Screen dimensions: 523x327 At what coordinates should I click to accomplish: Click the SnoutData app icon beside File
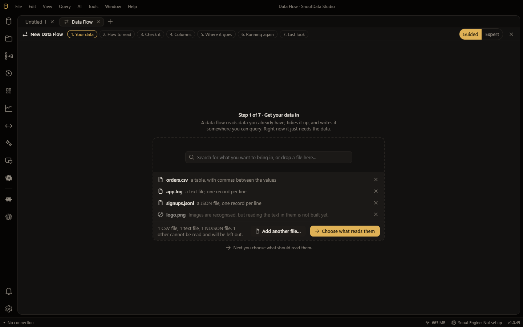tap(5, 7)
